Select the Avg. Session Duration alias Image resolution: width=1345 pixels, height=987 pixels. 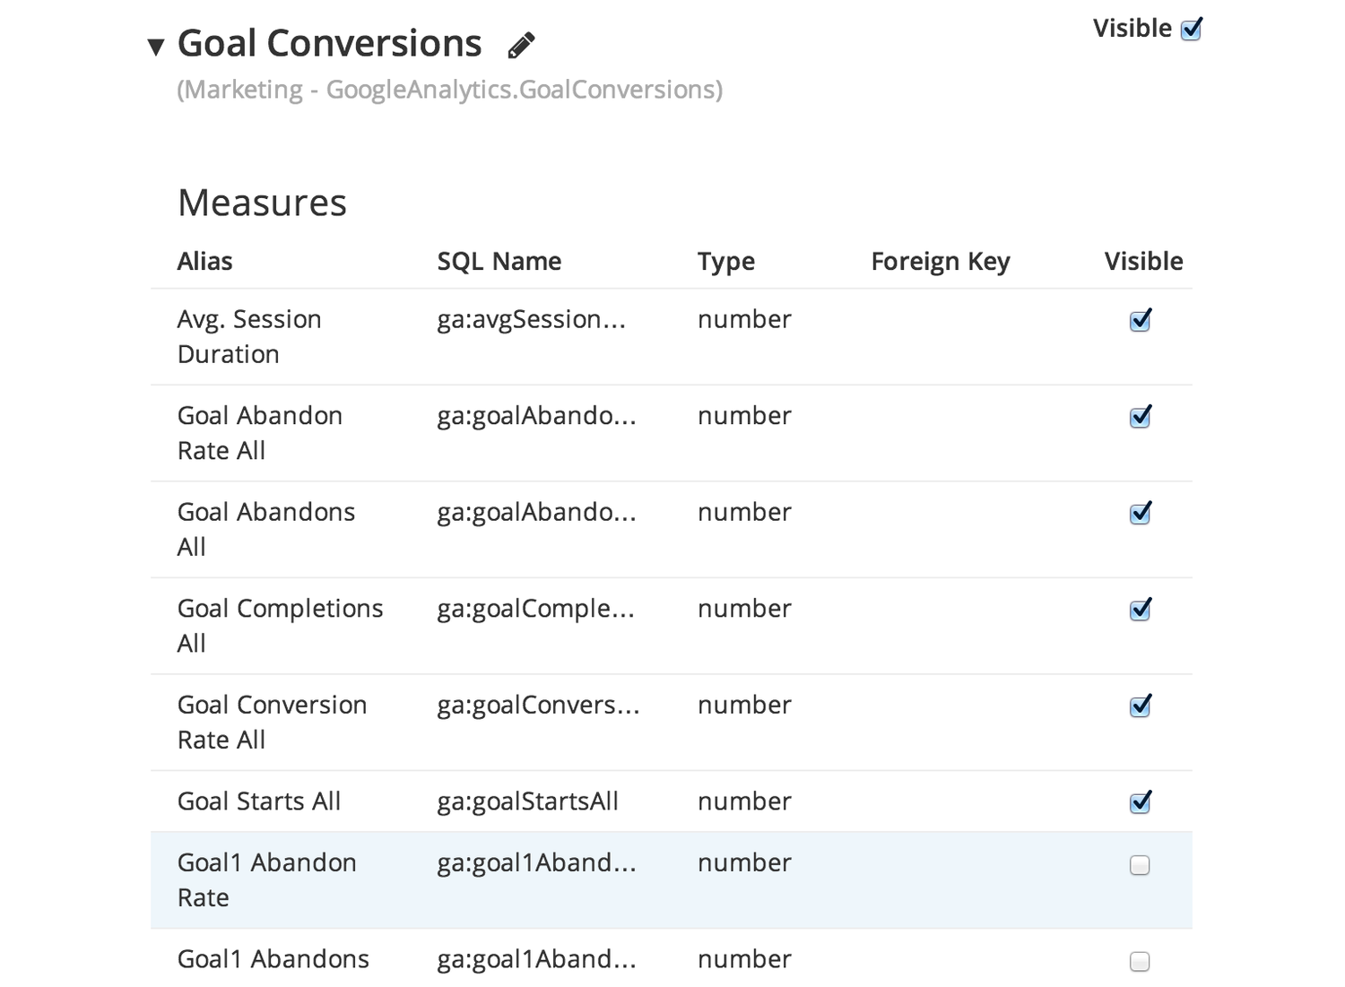pyautogui.click(x=249, y=336)
